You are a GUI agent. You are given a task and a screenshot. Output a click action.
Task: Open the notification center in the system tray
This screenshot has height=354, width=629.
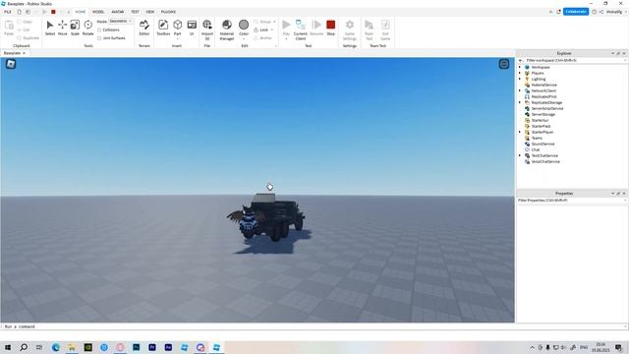[x=618, y=347]
